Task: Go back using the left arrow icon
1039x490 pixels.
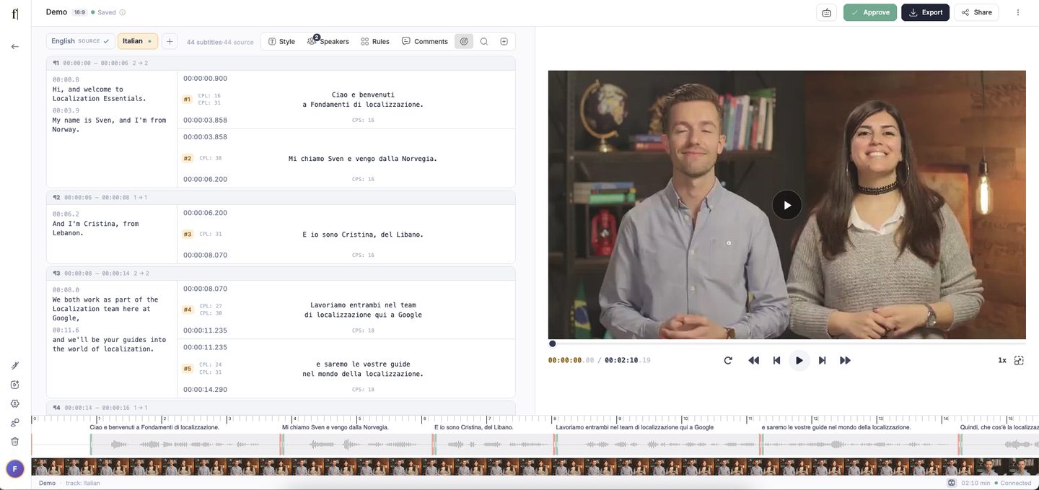Action: [15, 46]
